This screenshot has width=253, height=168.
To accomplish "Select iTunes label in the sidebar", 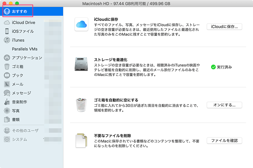I will click(x=18, y=40).
